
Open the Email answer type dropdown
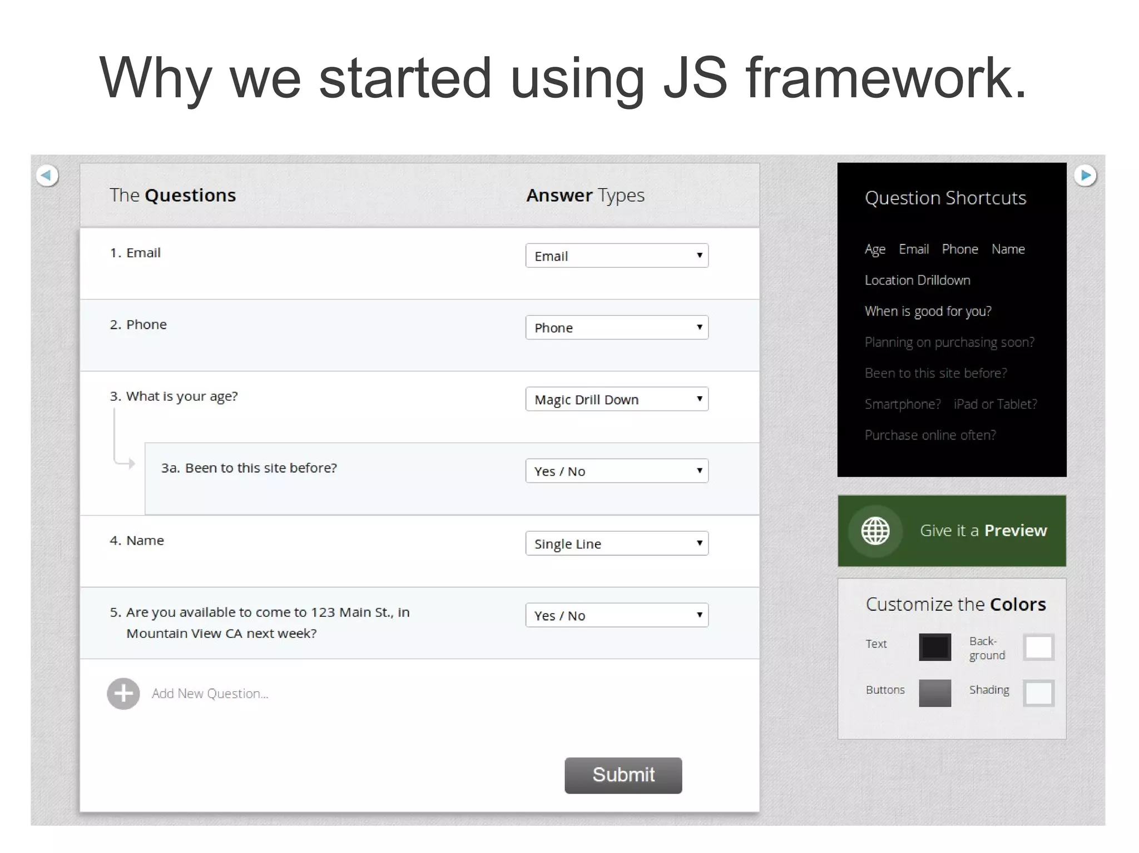click(616, 256)
